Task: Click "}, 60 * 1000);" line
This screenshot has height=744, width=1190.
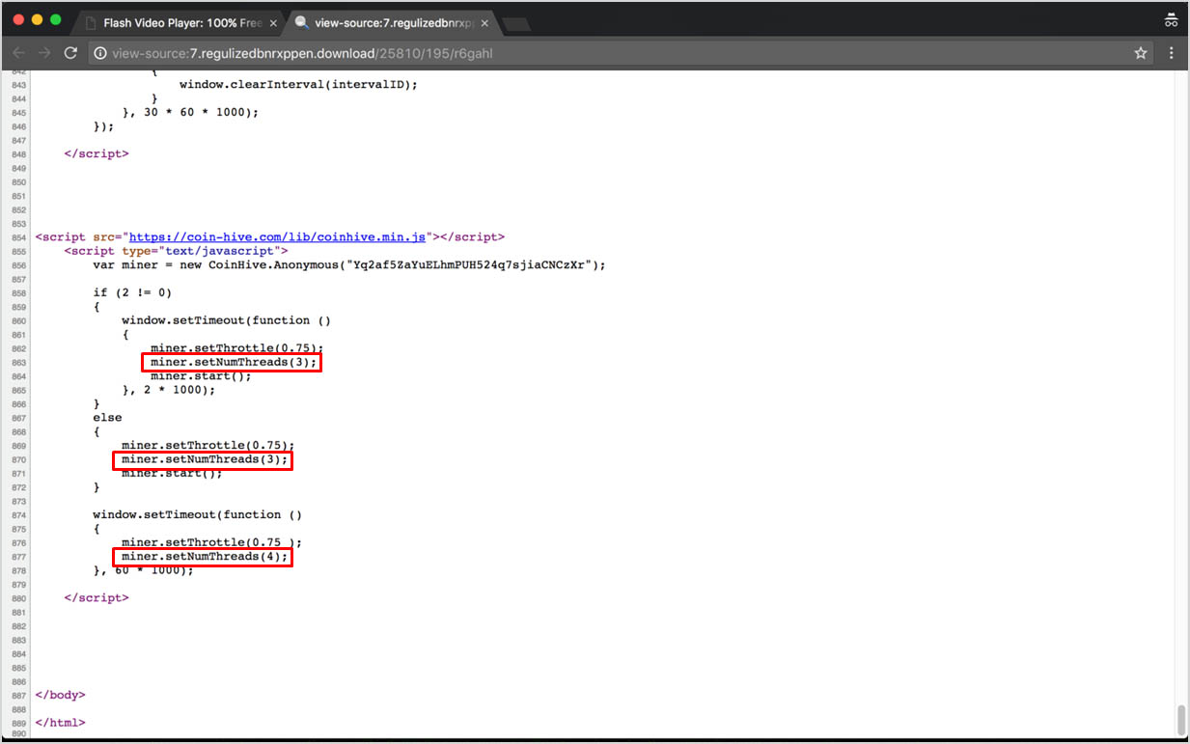Action: [143, 570]
